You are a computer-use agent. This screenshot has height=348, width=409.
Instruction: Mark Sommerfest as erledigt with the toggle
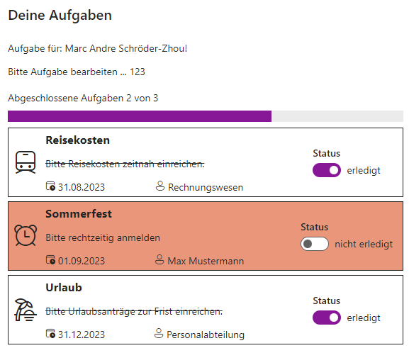click(x=315, y=244)
